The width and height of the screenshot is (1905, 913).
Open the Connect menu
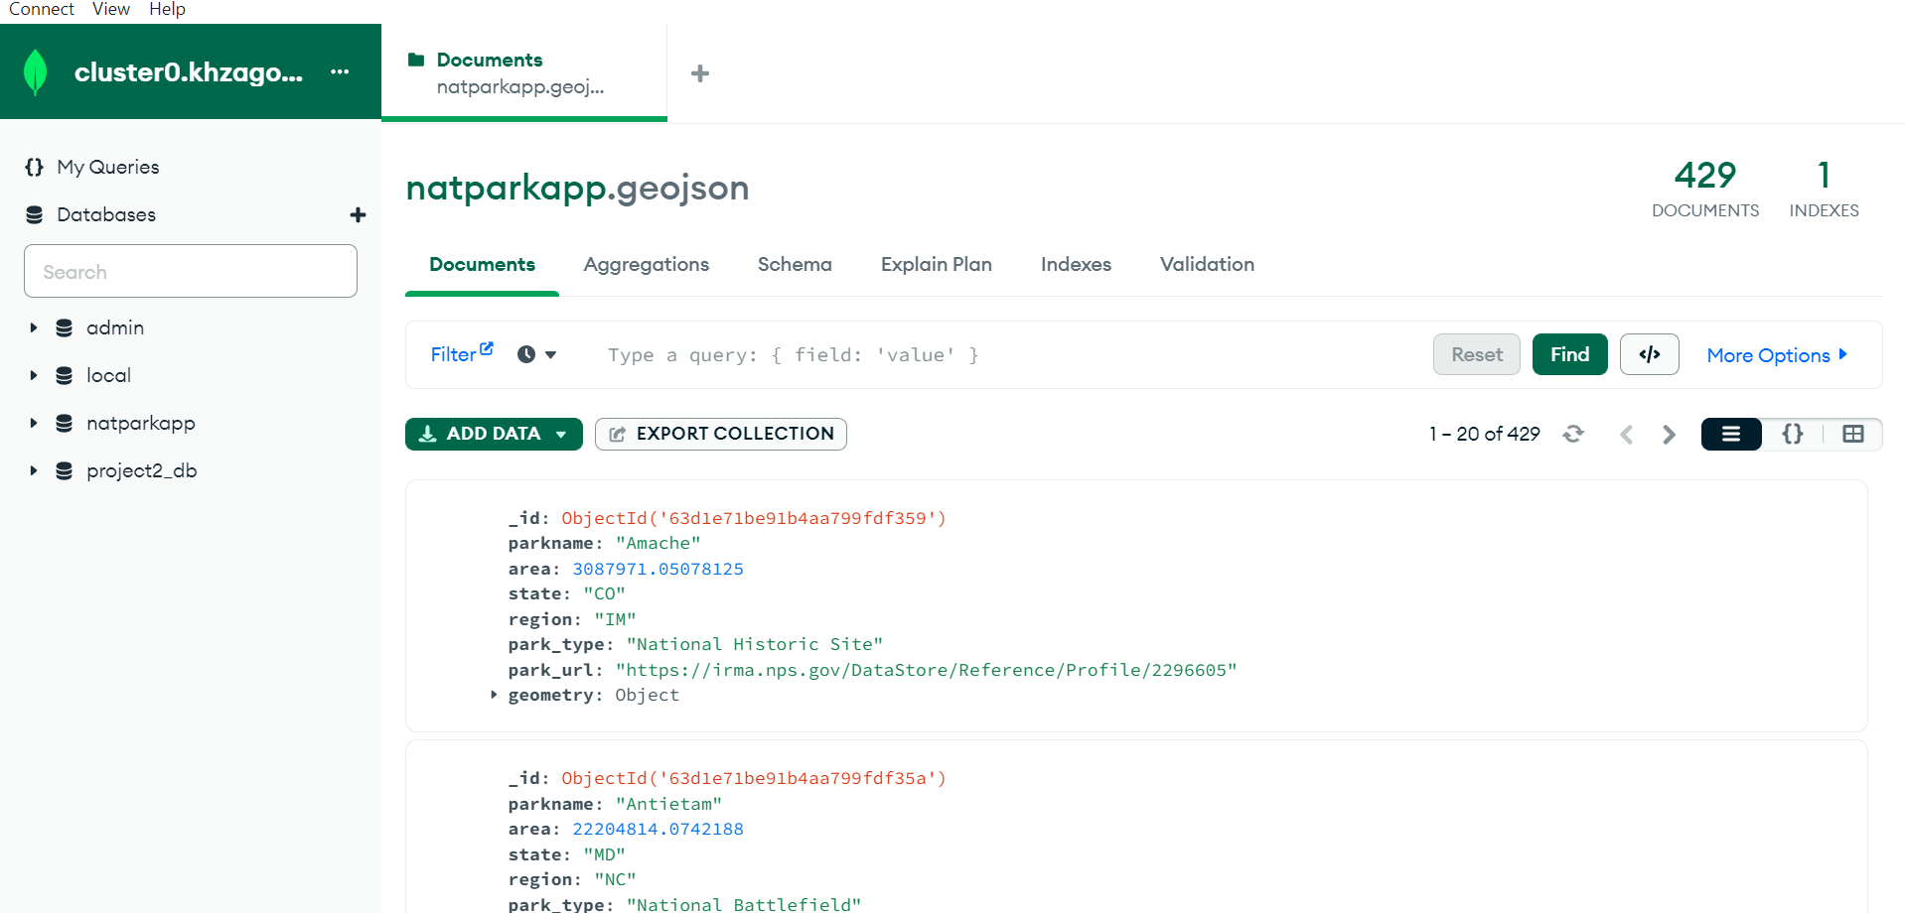(41, 9)
